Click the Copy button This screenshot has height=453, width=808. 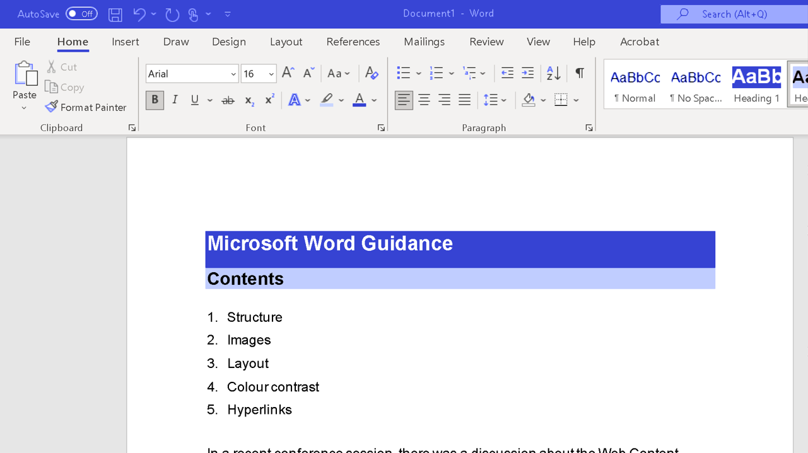(65, 87)
